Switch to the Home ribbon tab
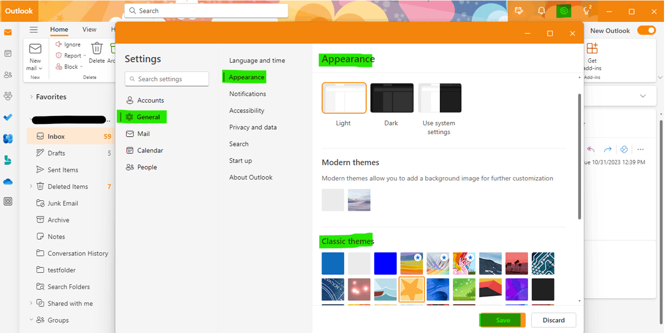 (59, 30)
